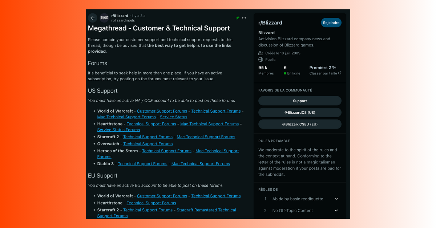The image size is (436, 228).
Task: Click the Premiers 2 % ranking text
Action: [323, 68]
